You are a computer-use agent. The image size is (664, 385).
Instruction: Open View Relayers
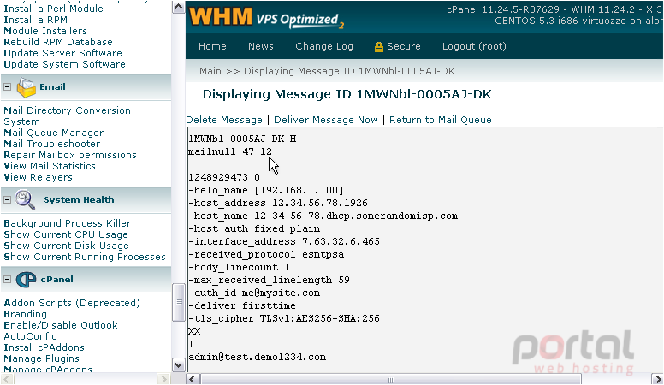coord(38,177)
